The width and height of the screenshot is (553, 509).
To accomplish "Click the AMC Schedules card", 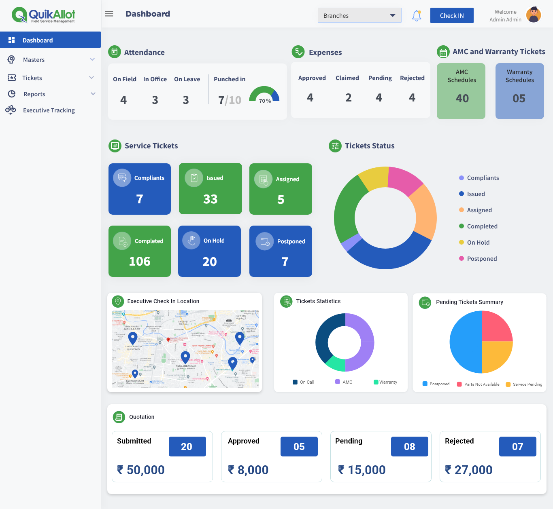I will (461, 91).
